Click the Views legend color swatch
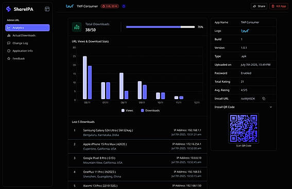Screen dimensions: 292x189 [x=123, y=110]
